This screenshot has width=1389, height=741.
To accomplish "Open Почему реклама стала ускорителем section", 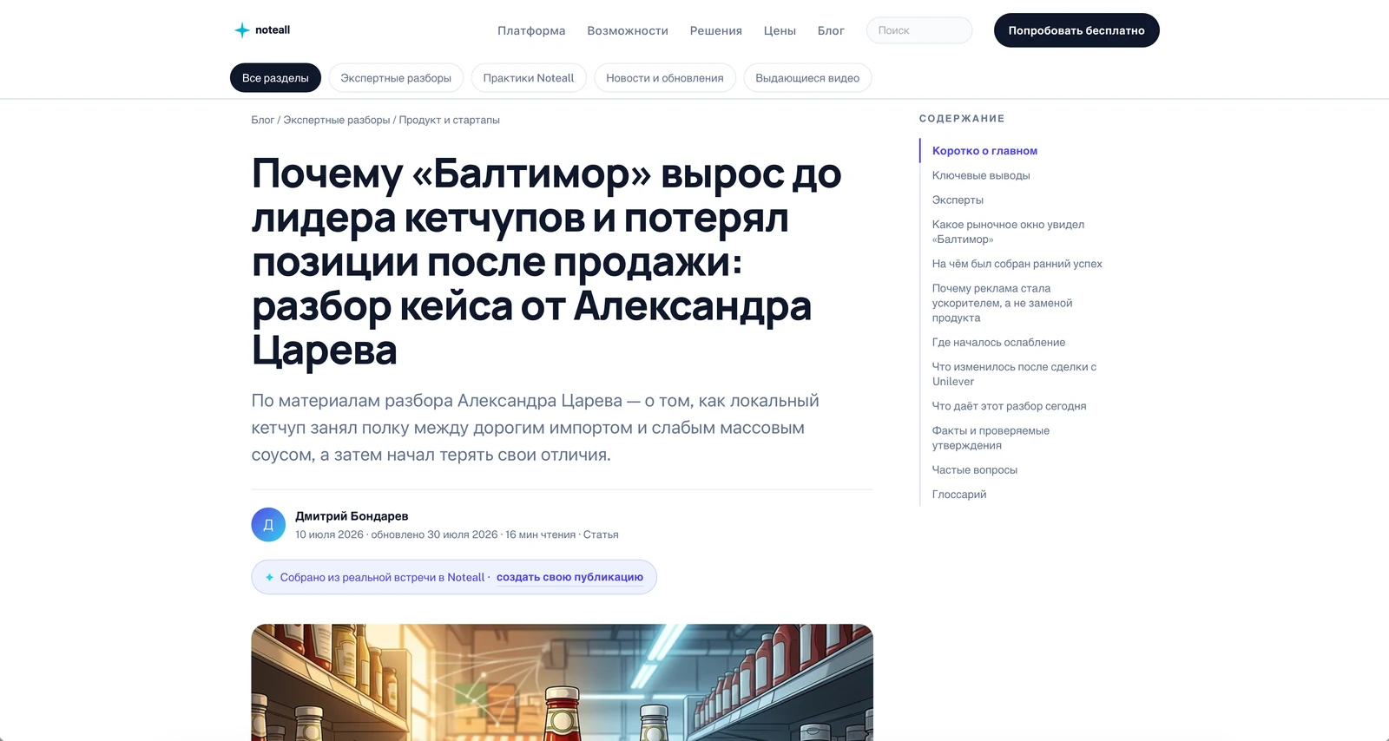I will [1002, 303].
